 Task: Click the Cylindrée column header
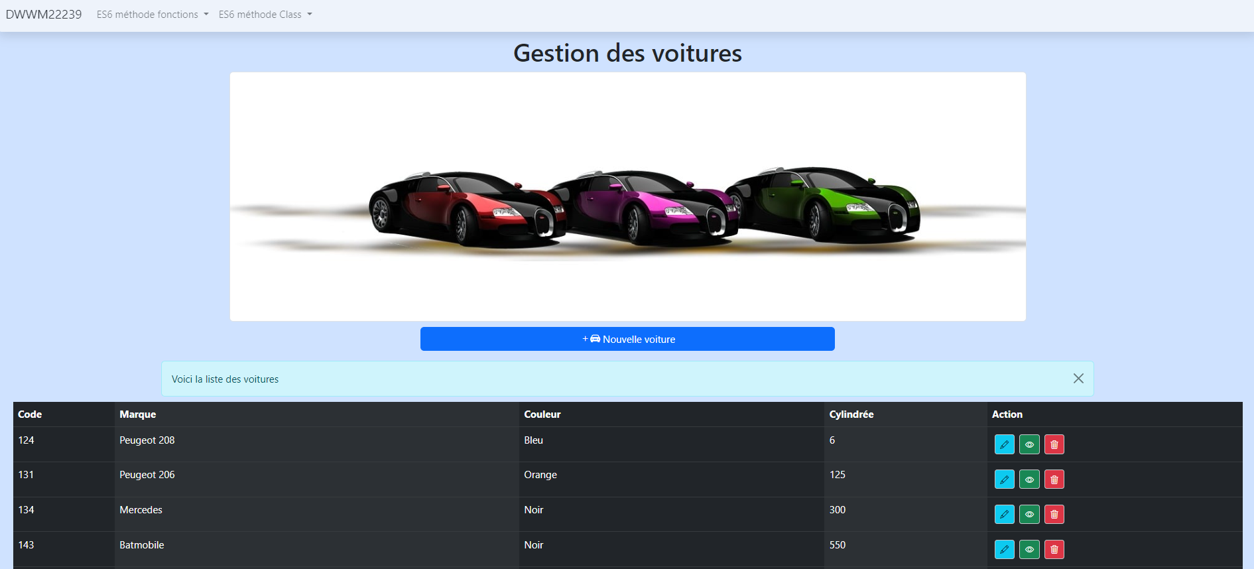[x=851, y=414]
